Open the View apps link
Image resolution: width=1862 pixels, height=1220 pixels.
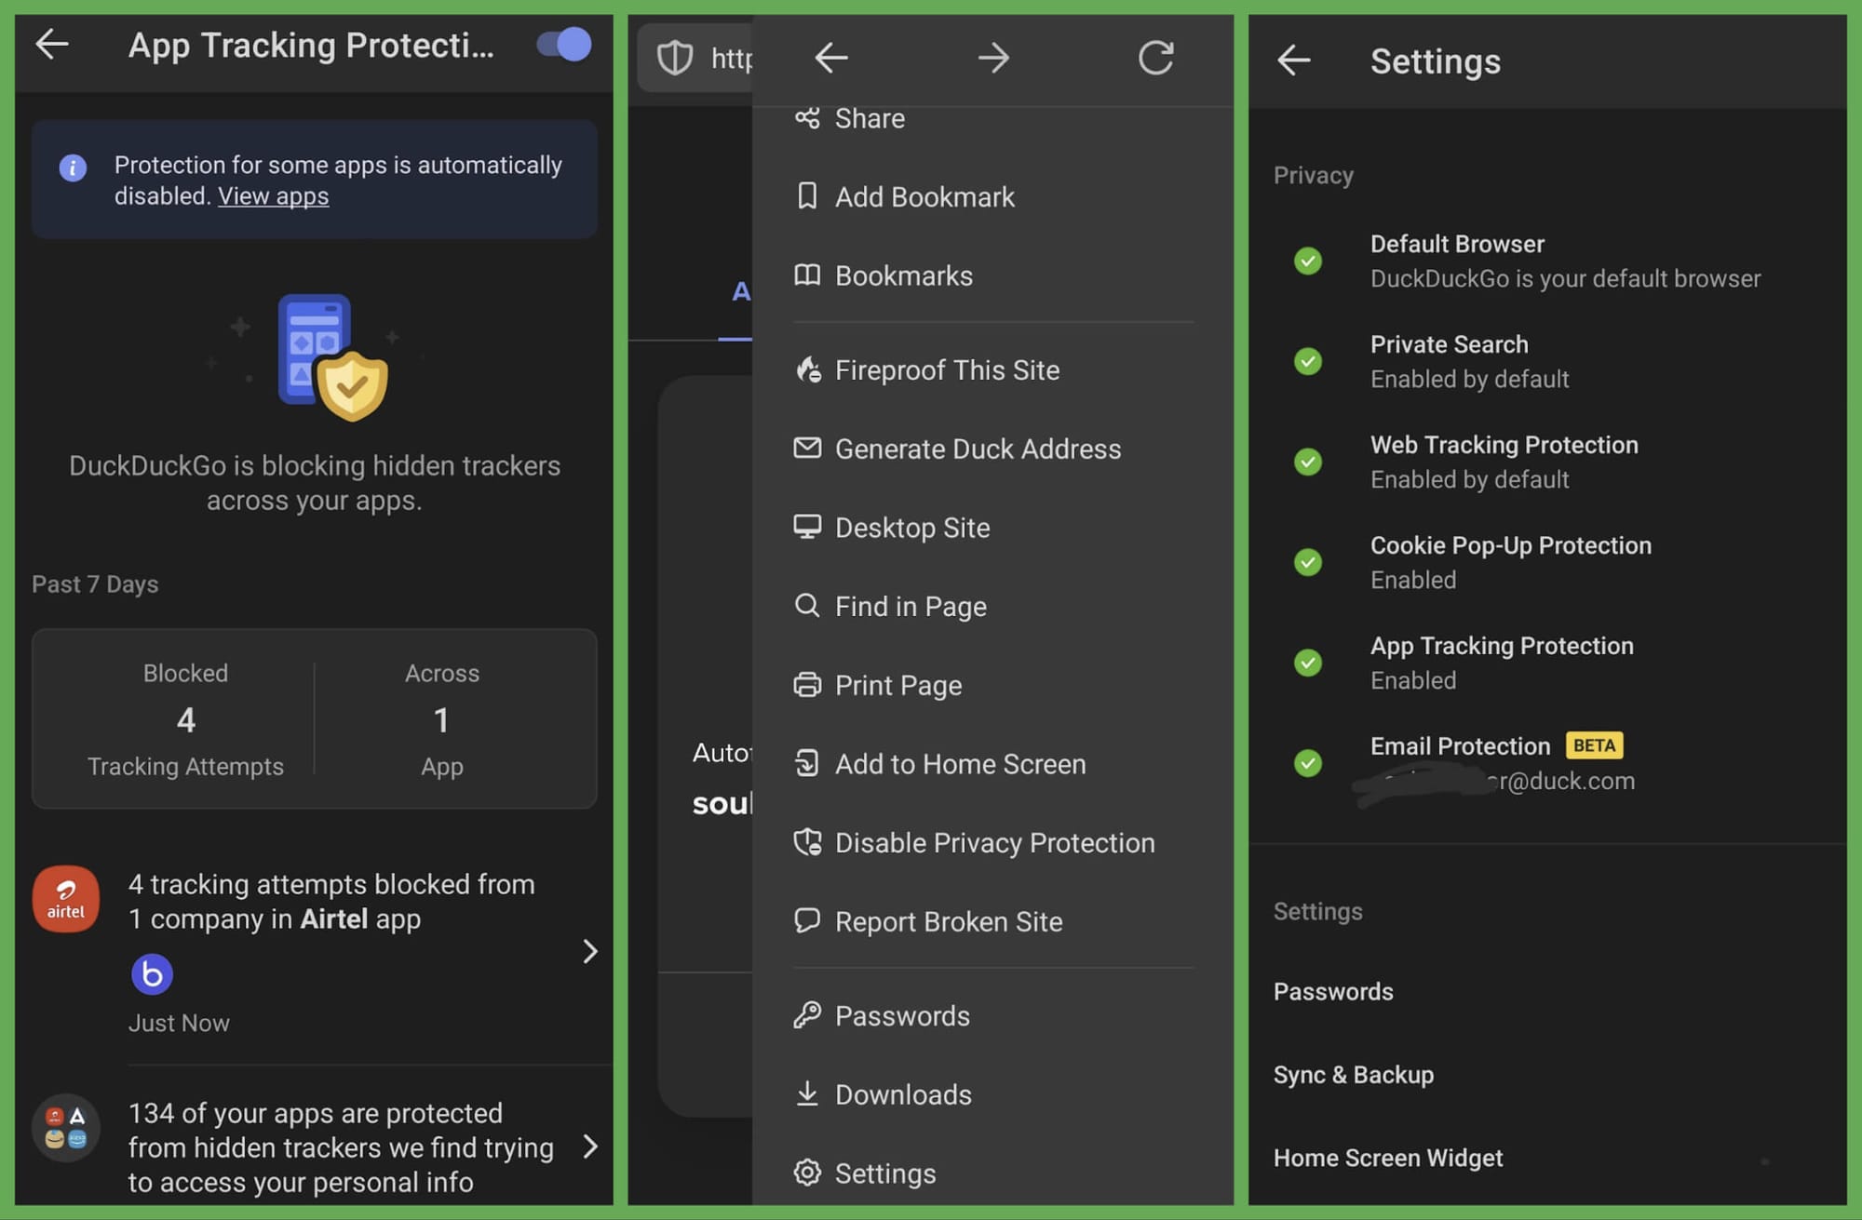[273, 195]
